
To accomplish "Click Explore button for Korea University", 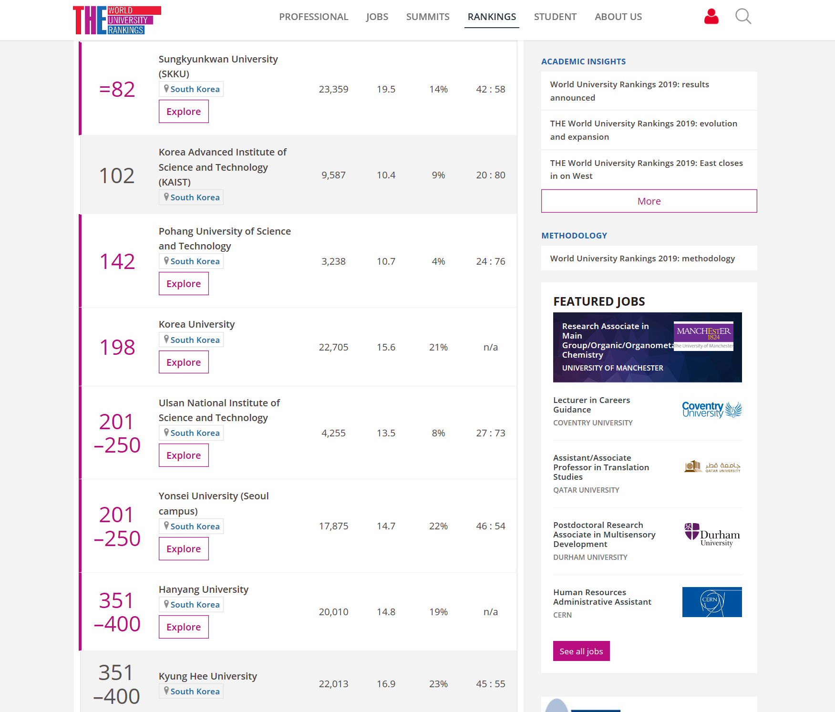I will [x=184, y=362].
